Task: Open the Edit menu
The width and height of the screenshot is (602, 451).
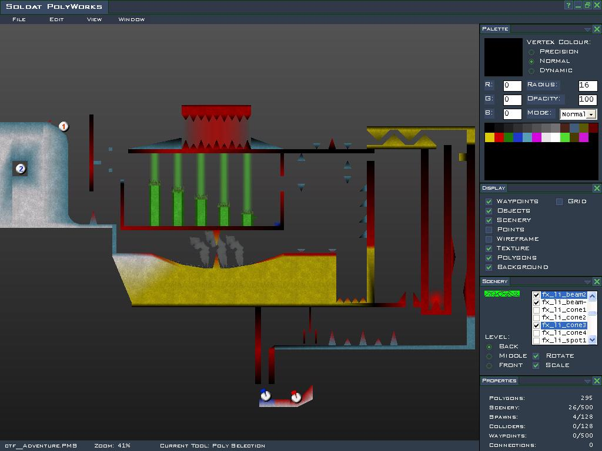Action: point(56,19)
